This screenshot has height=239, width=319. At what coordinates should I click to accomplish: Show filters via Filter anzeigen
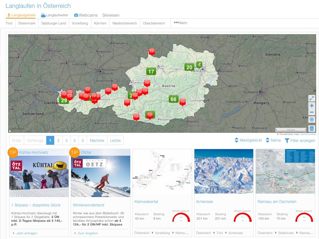(300, 141)
